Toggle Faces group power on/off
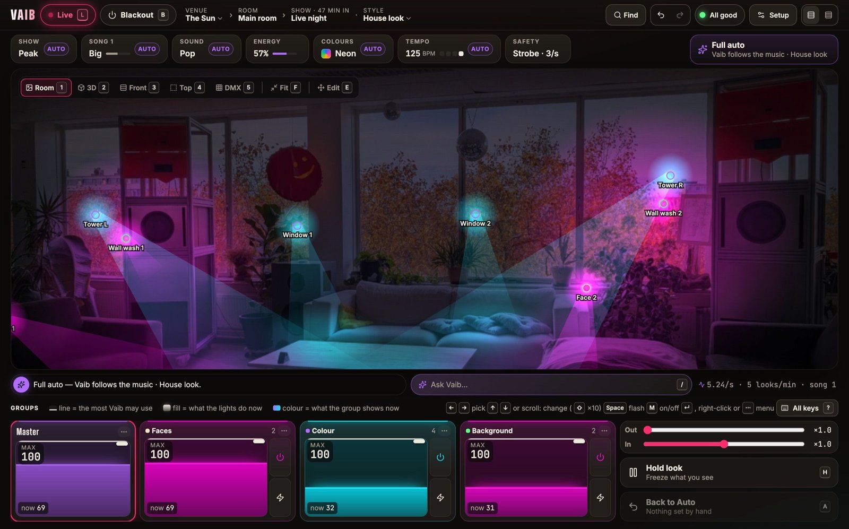 click(x=280, y=457)
